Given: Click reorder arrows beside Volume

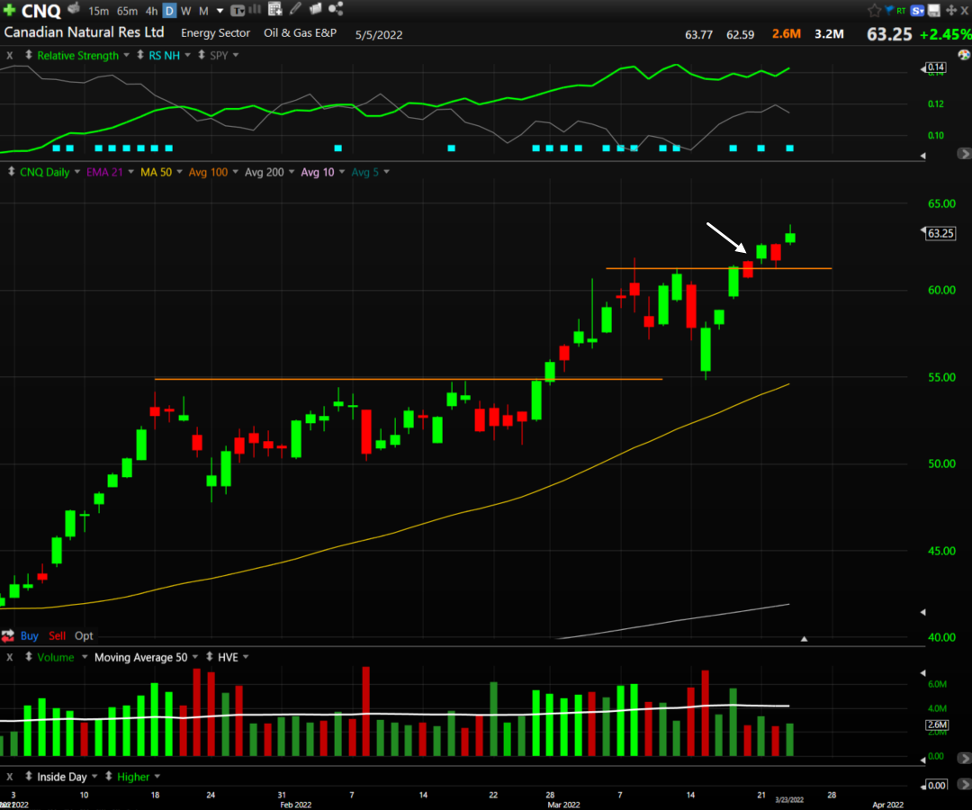Looking at the screenshot, I should [x=29, y=656].
